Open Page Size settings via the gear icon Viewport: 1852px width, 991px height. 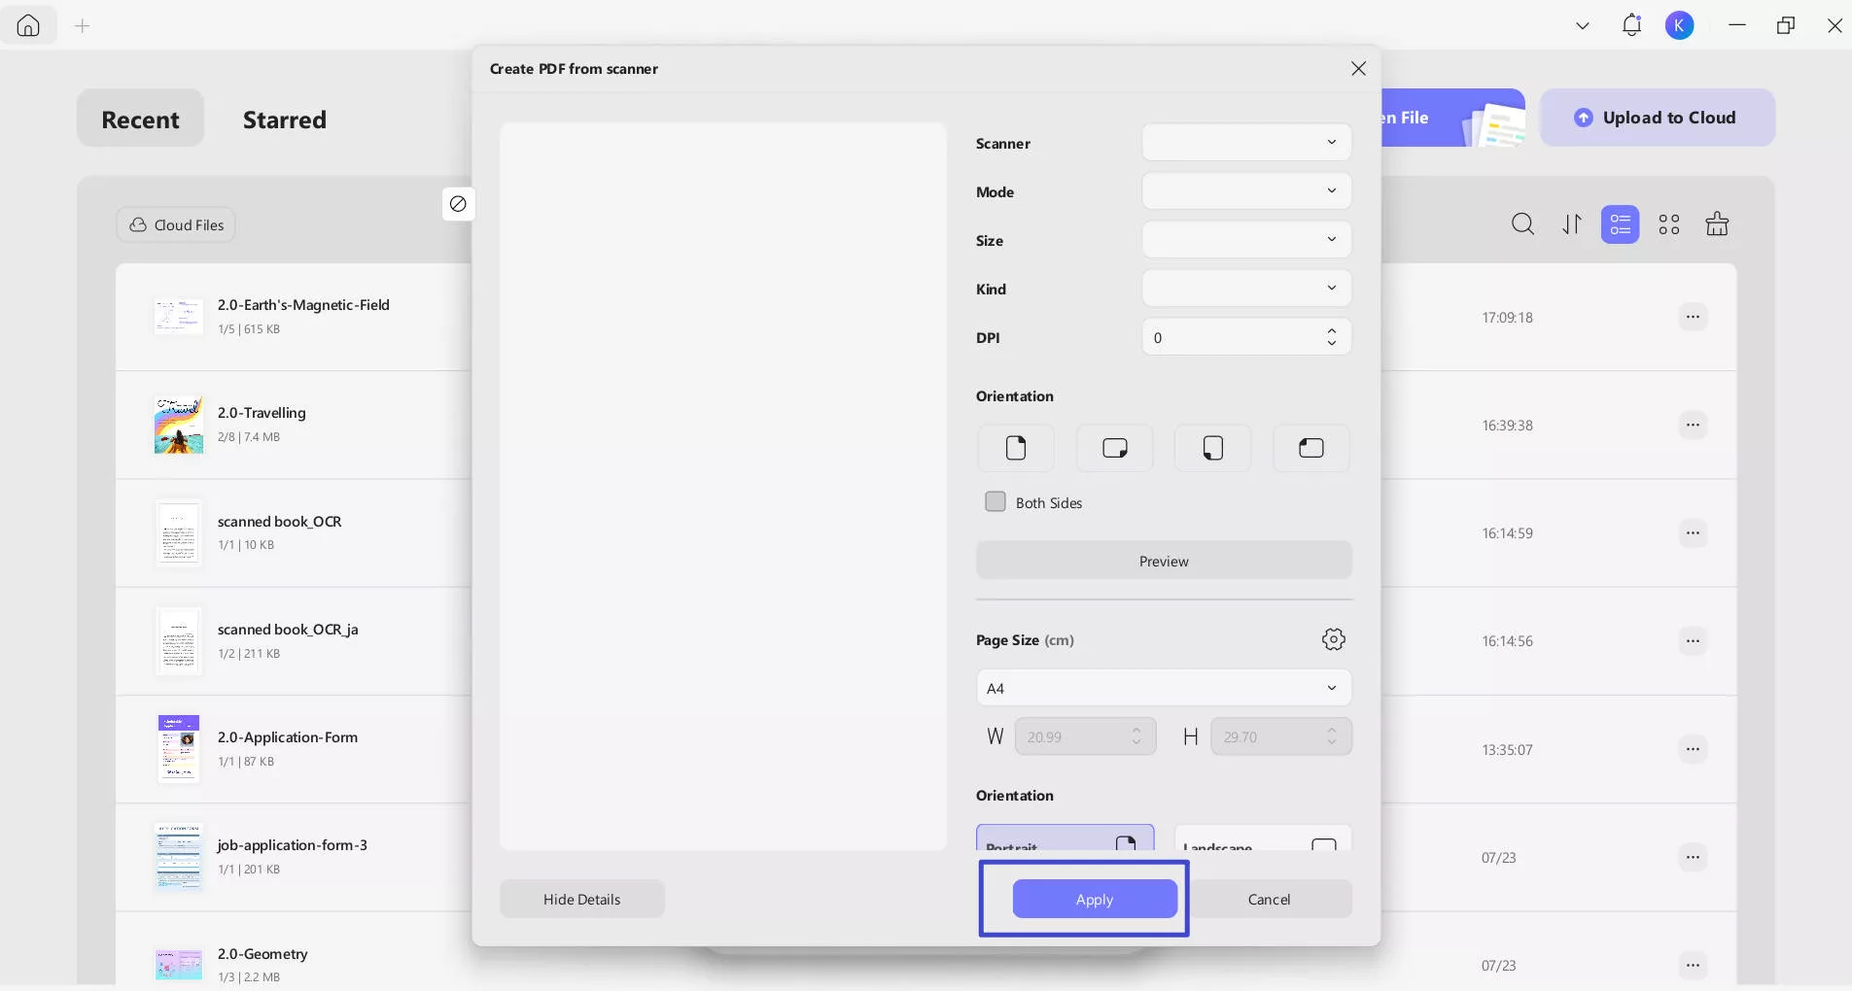[1332, 638]
